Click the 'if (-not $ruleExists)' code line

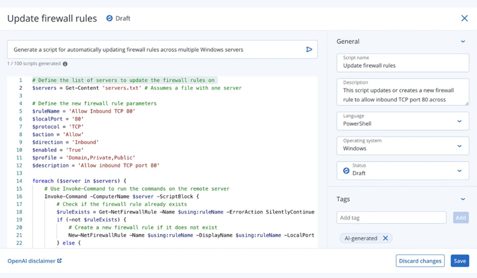click(91, 219)
